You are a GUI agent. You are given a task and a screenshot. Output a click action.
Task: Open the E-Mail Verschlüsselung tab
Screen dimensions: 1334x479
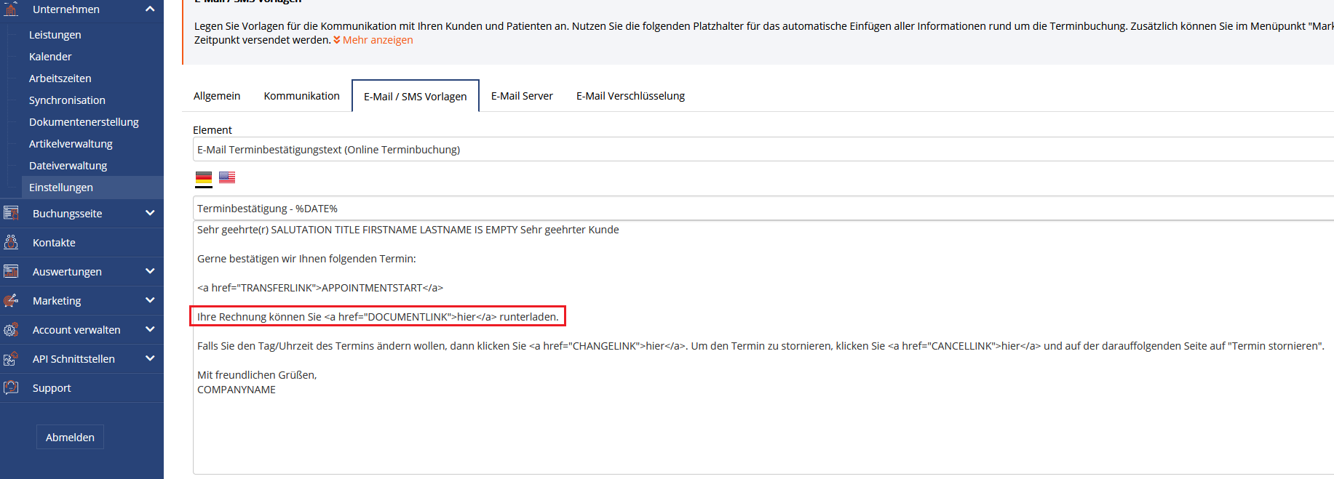tap(630, 96)
